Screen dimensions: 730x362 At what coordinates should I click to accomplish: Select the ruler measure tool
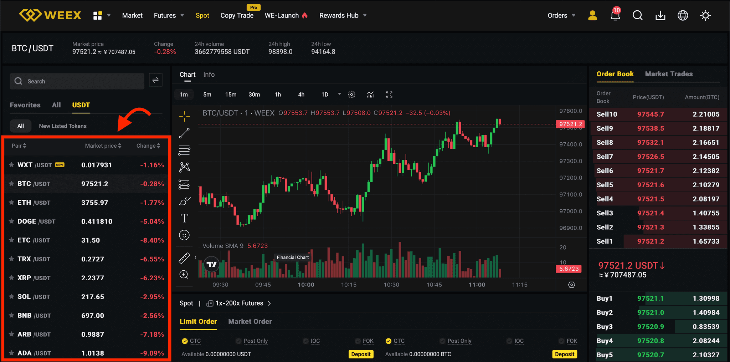184,258
